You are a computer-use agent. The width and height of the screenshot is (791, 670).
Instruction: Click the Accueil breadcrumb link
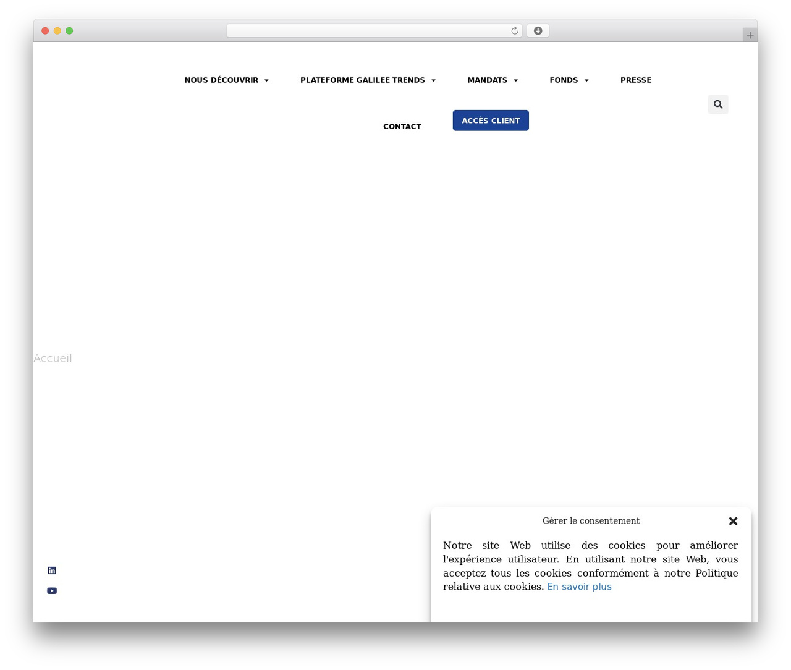click(x=53, y=358)
